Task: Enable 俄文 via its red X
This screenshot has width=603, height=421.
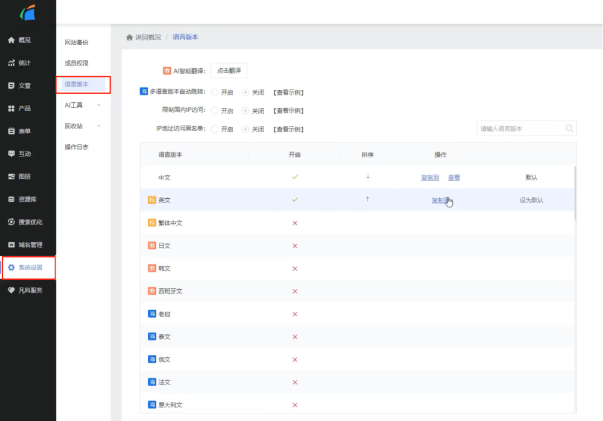Action: 295,360
